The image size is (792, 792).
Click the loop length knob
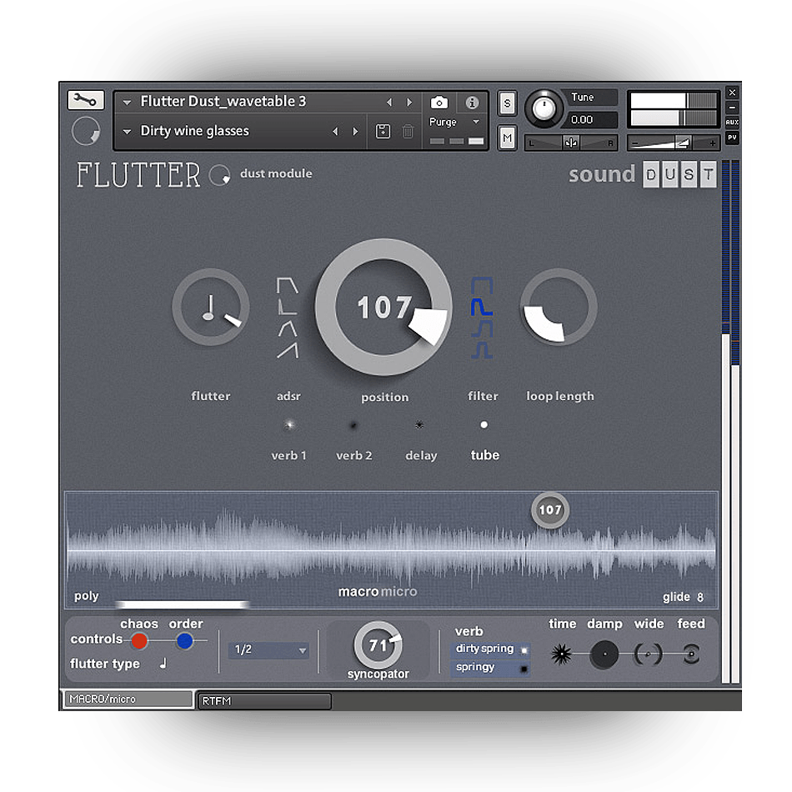(559, 307)
